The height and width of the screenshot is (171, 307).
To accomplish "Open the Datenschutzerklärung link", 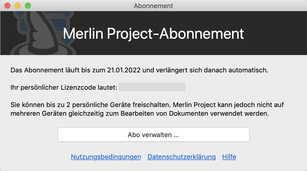I will pos(181,157).
